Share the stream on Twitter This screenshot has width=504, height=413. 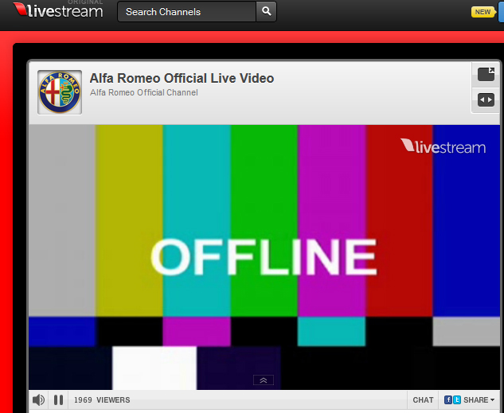(x=456, y=399)
